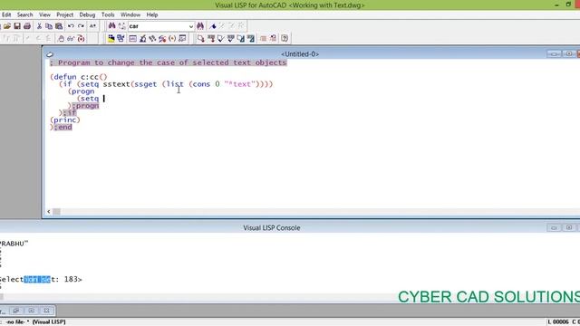Format the edit window icon
This screenshot has height=326, width=580.
241,38
